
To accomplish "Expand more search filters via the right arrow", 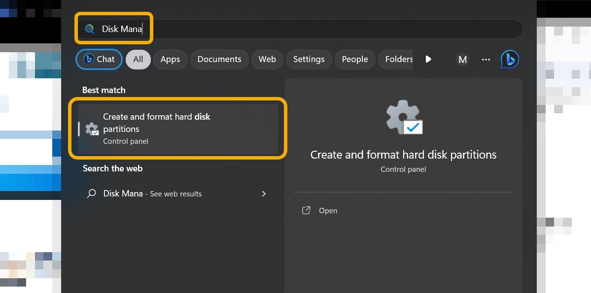I will 428,59.
